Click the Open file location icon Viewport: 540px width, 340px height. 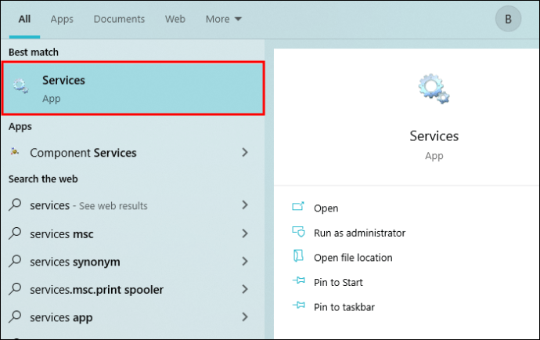pos(298,256)
